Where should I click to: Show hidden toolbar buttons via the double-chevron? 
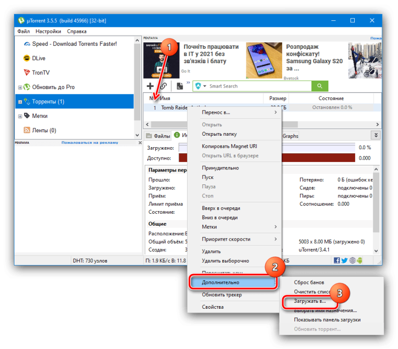[x=188, y=83]
